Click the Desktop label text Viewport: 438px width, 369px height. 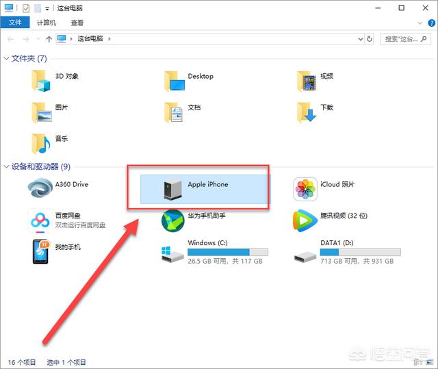[x=201, y=76]
